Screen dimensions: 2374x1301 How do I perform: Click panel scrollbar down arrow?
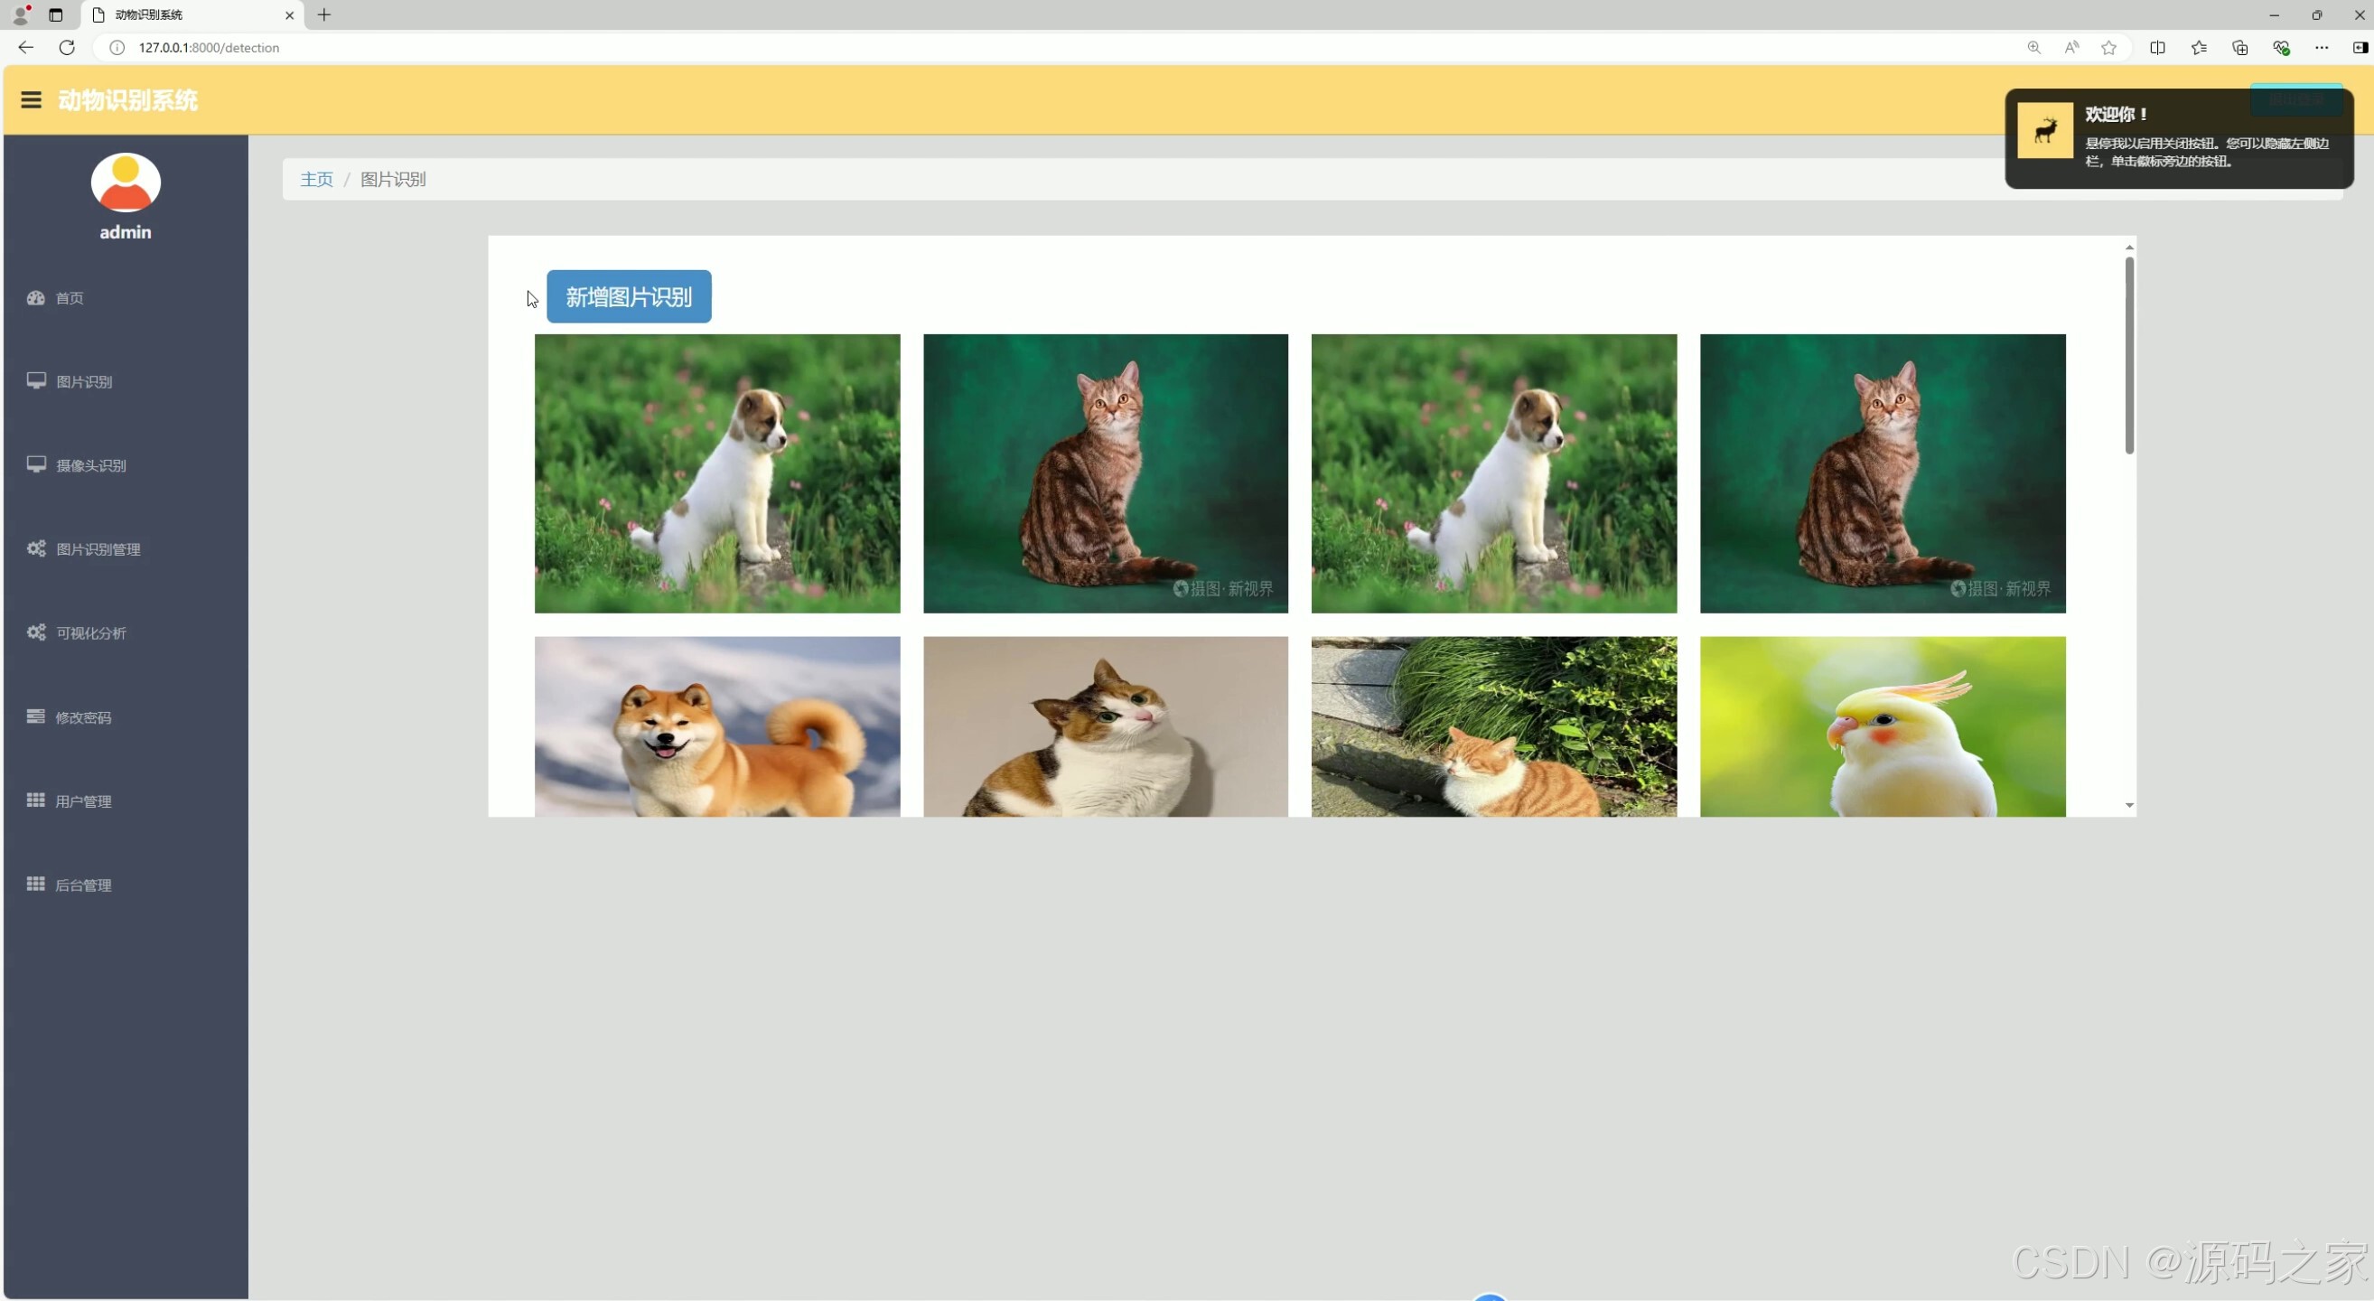point(2129,805)
